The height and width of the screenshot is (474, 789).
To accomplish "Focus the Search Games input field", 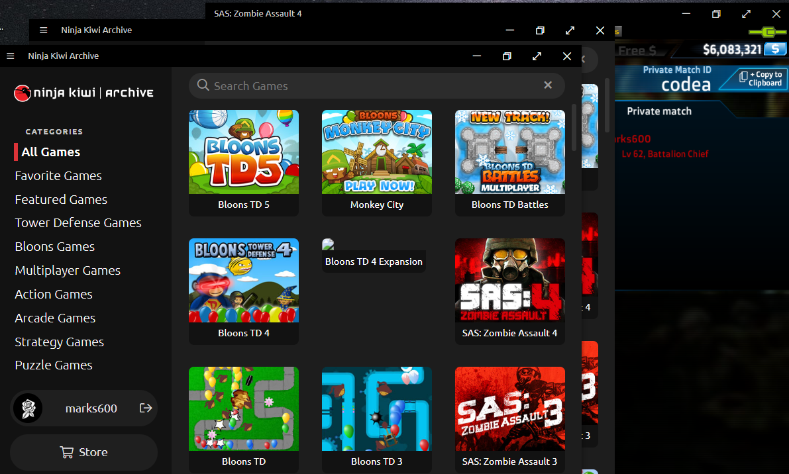I will point(376,85).
